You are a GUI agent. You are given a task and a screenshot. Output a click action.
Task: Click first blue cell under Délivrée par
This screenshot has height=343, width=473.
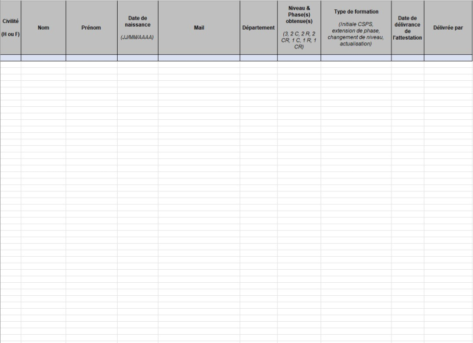448,58
